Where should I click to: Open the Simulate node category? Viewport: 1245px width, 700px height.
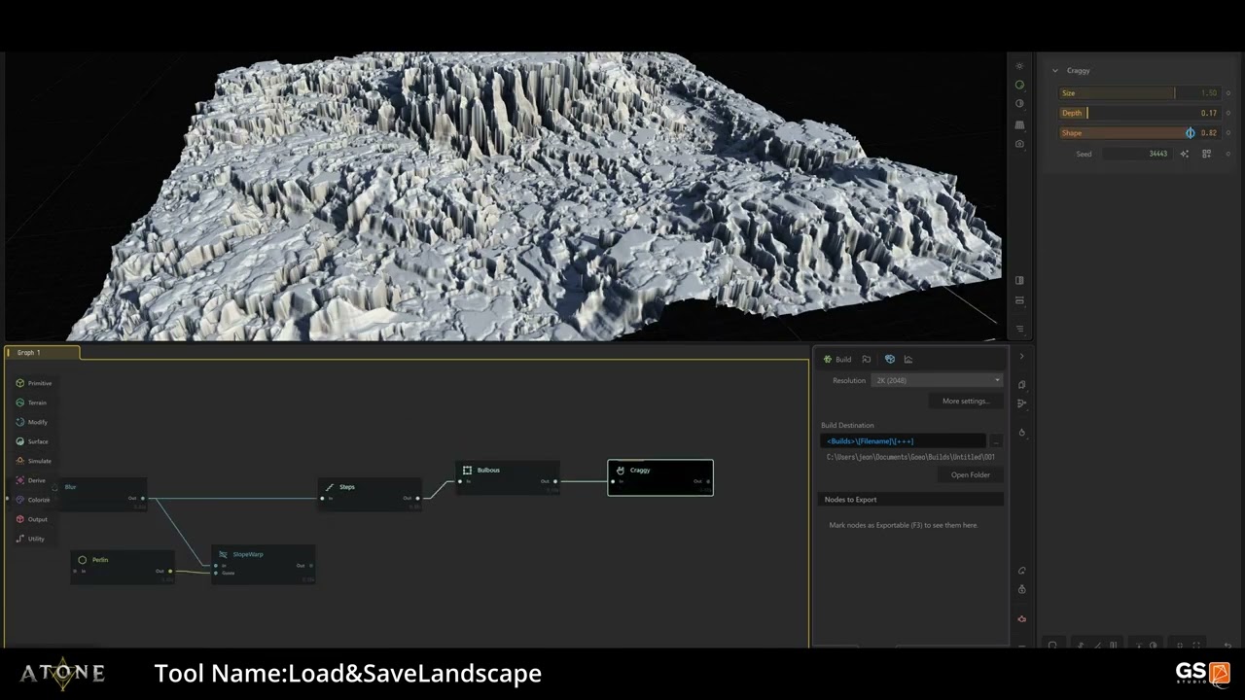[34, 461]
